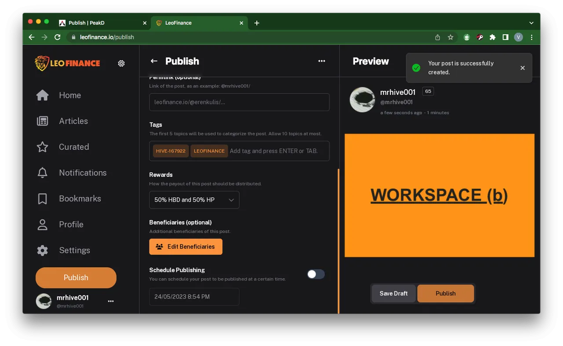Open theme settings gear beside logo
The width and height of the screenshot is (563, 346).
click(121, 63)
